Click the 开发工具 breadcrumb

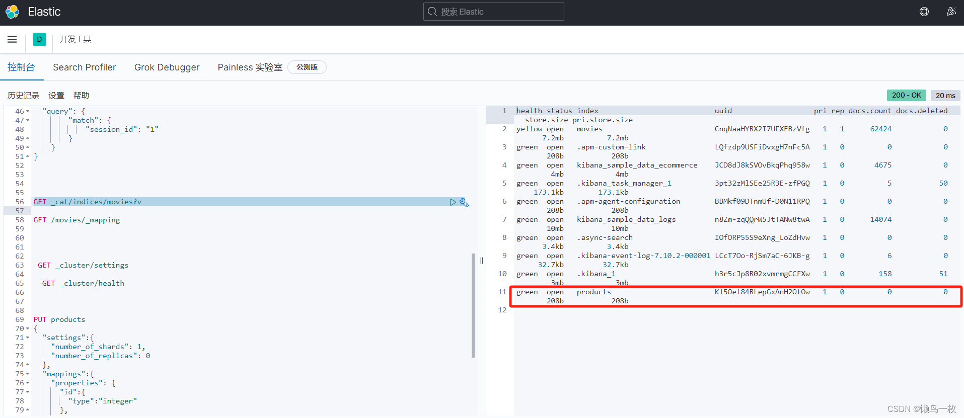pos(76,39)
